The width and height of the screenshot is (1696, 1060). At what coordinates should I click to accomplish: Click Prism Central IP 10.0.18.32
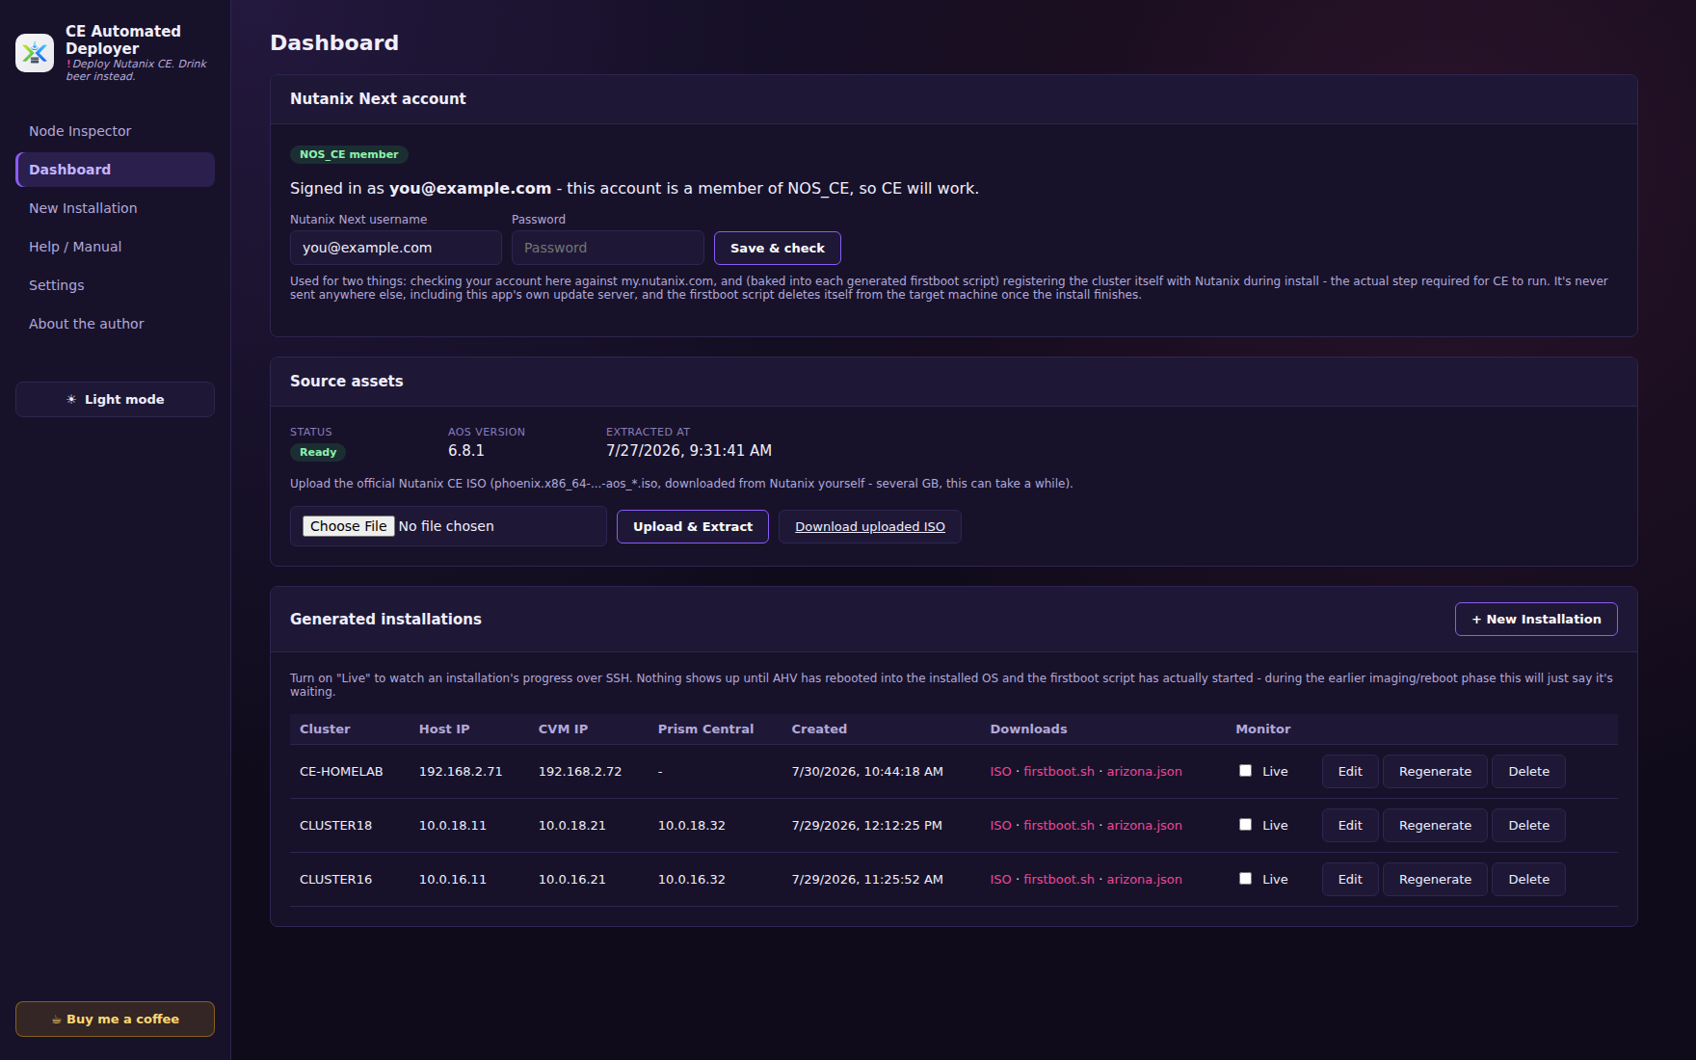pyautogui.click(x=692, y=825)
